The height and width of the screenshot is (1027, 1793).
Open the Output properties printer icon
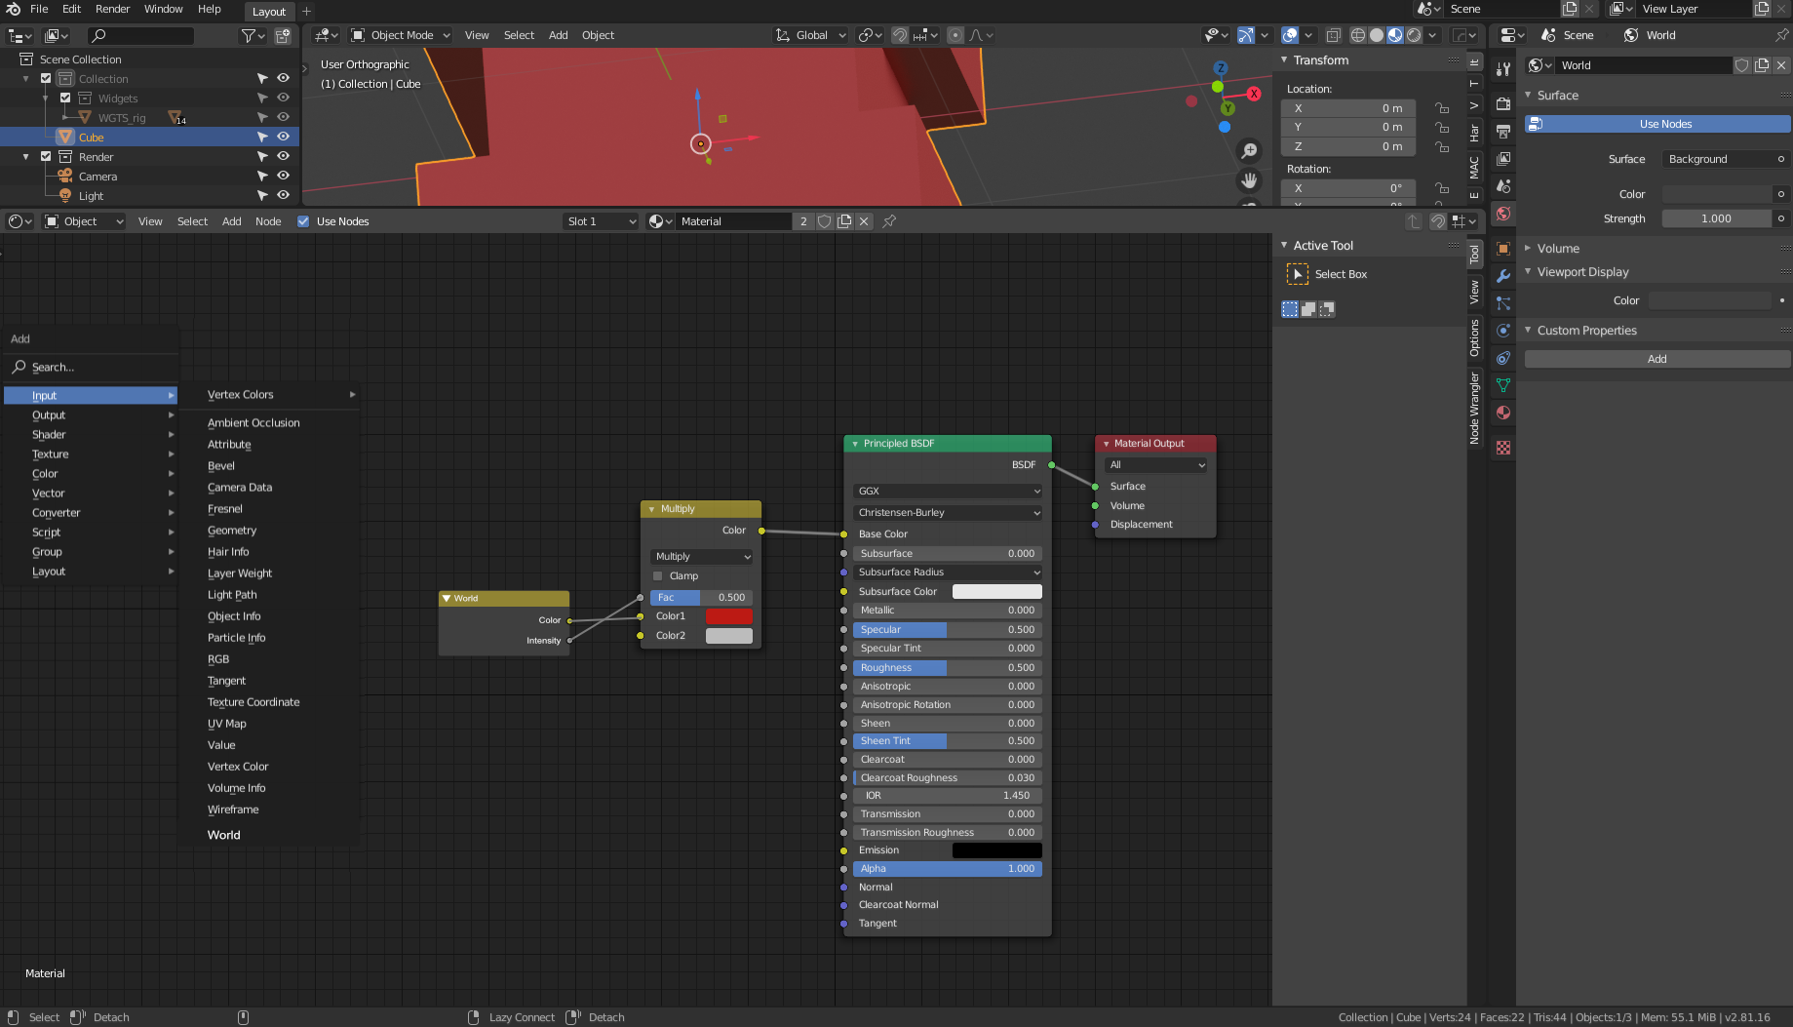[x=1503, y=132]
